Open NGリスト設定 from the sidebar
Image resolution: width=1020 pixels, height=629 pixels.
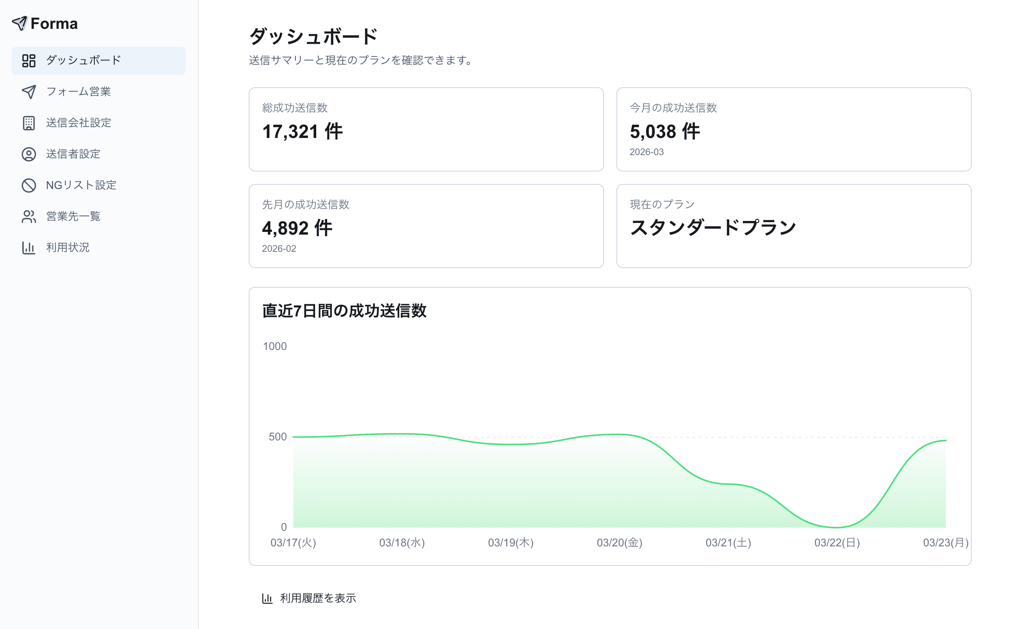[81, 186]
